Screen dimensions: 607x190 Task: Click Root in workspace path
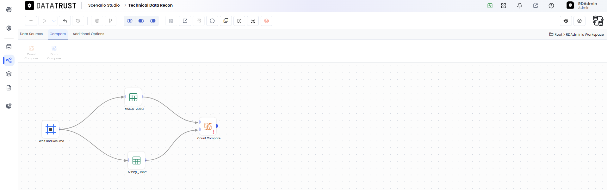click(558, 34)
